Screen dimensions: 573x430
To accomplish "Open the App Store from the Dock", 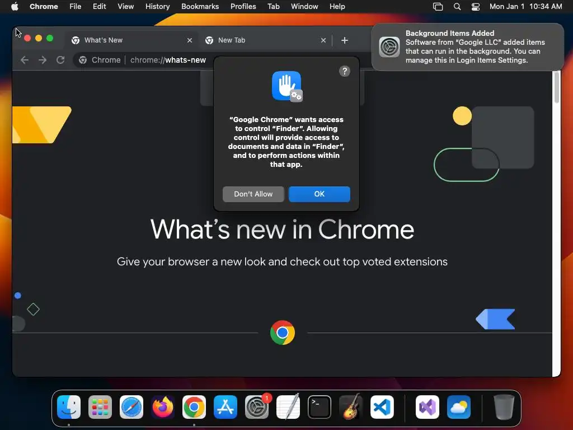I will point(225,407).
